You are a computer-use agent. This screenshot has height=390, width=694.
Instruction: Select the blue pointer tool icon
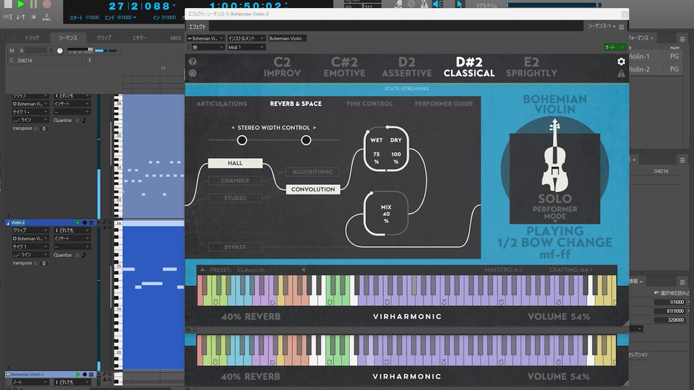460,4
